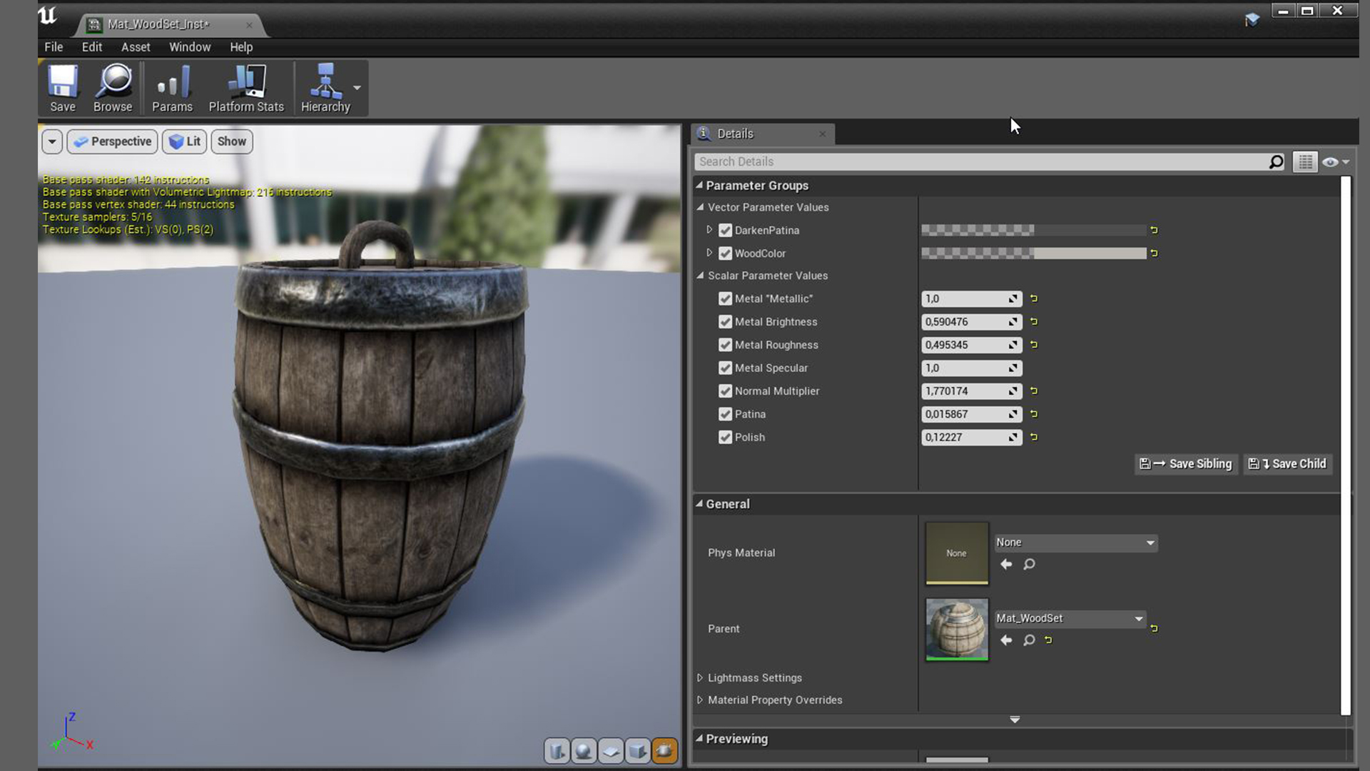Viewport: 1370px width, 771px height.
Task: Open the Params toolbar button
Action: pos(172,82)
